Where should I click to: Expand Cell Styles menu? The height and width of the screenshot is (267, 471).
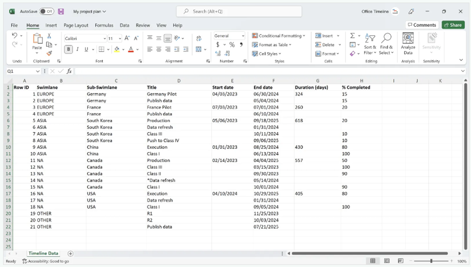266,54
